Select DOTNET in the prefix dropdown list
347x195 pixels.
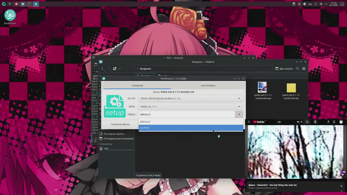(191, 128)
